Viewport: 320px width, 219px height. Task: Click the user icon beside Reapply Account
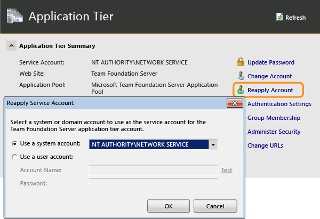(x=241, y=90)
